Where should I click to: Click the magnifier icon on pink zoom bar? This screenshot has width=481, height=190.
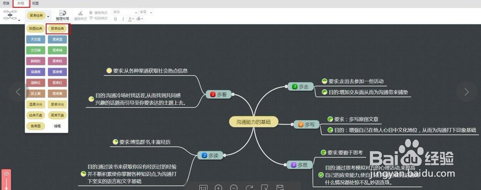point(6,174)
